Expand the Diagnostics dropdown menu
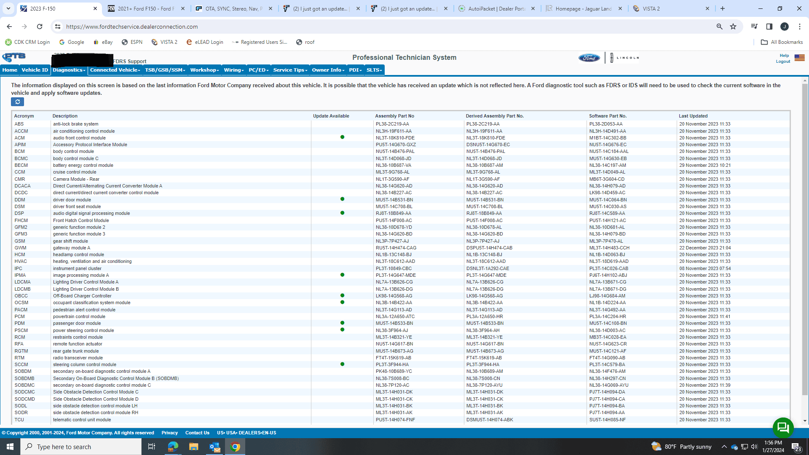Viewport: 809px width, 455px height. (x=69, y=70)
